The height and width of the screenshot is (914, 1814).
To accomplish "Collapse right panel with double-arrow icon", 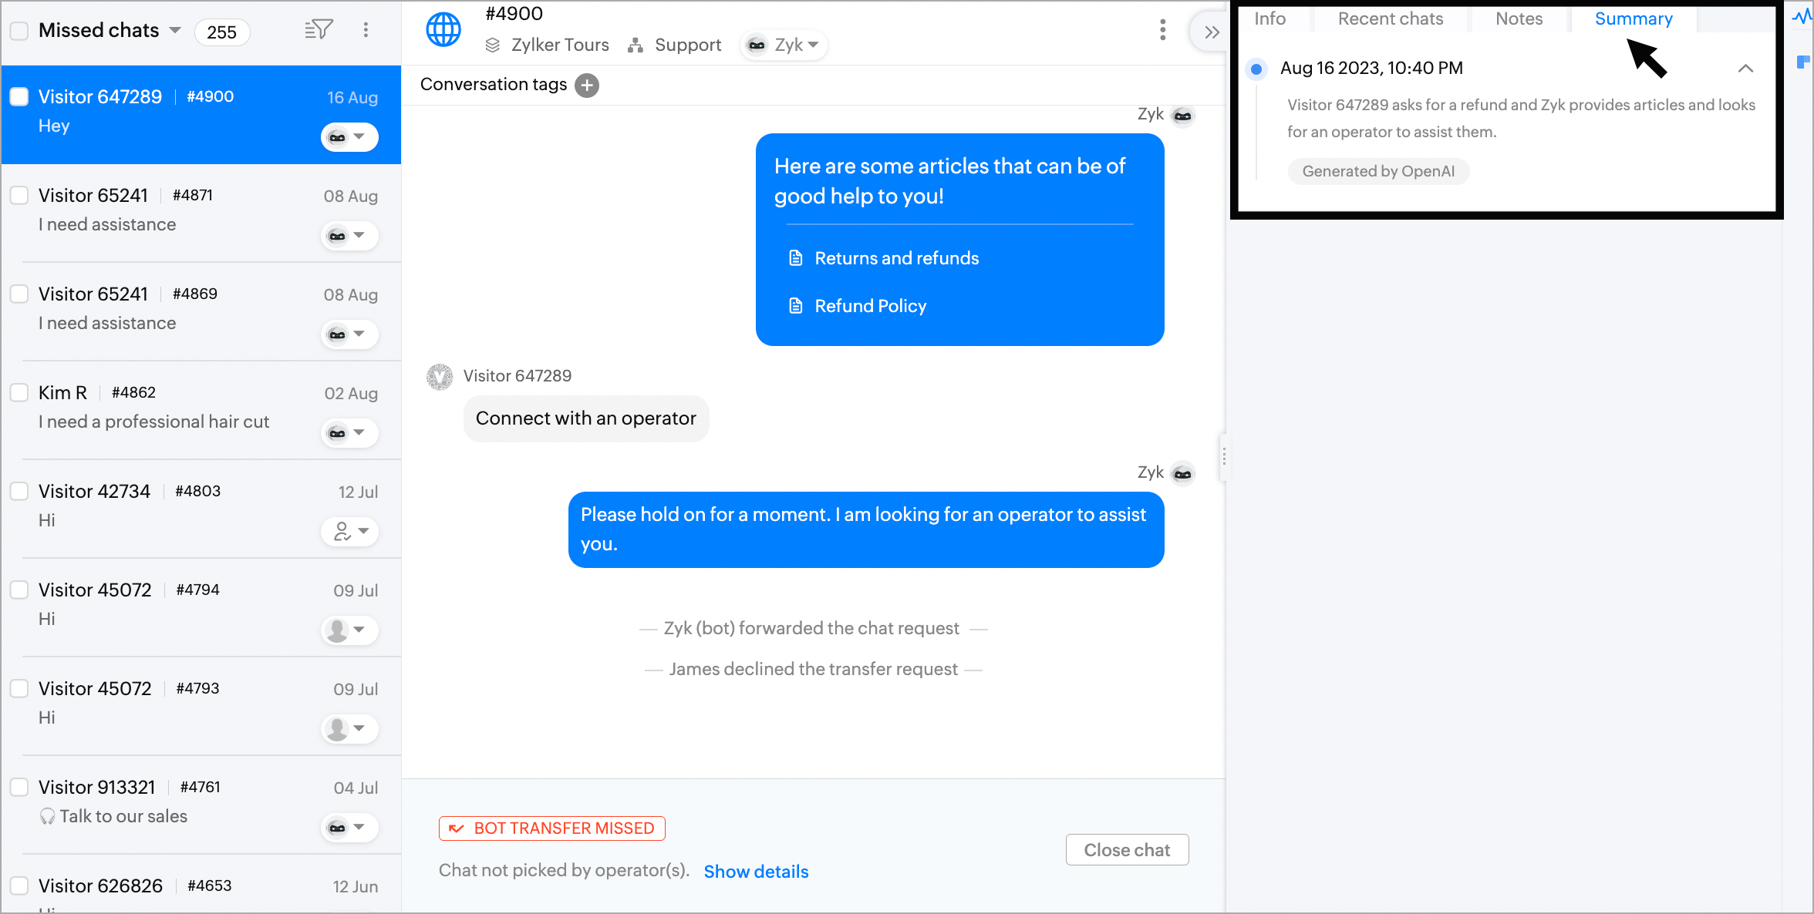I will click(x=1212, y=32).
